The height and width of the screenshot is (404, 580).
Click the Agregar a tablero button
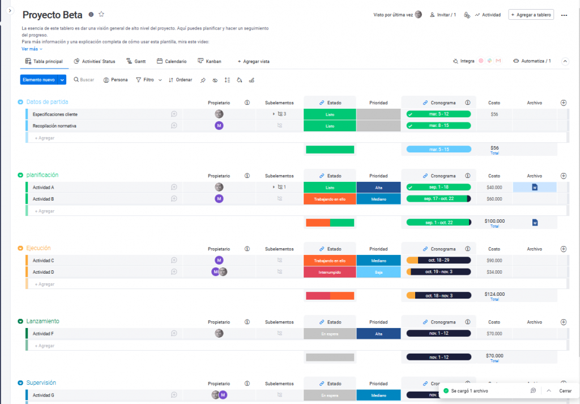point(531,15)
